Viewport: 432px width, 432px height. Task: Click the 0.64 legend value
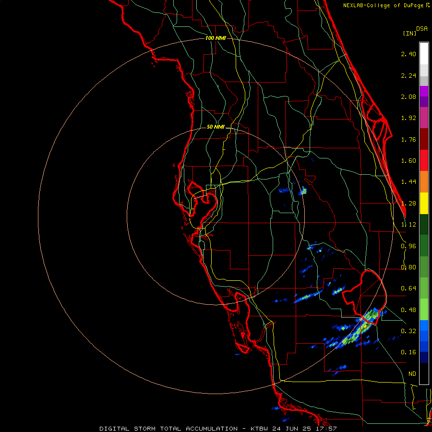(408, 288)
